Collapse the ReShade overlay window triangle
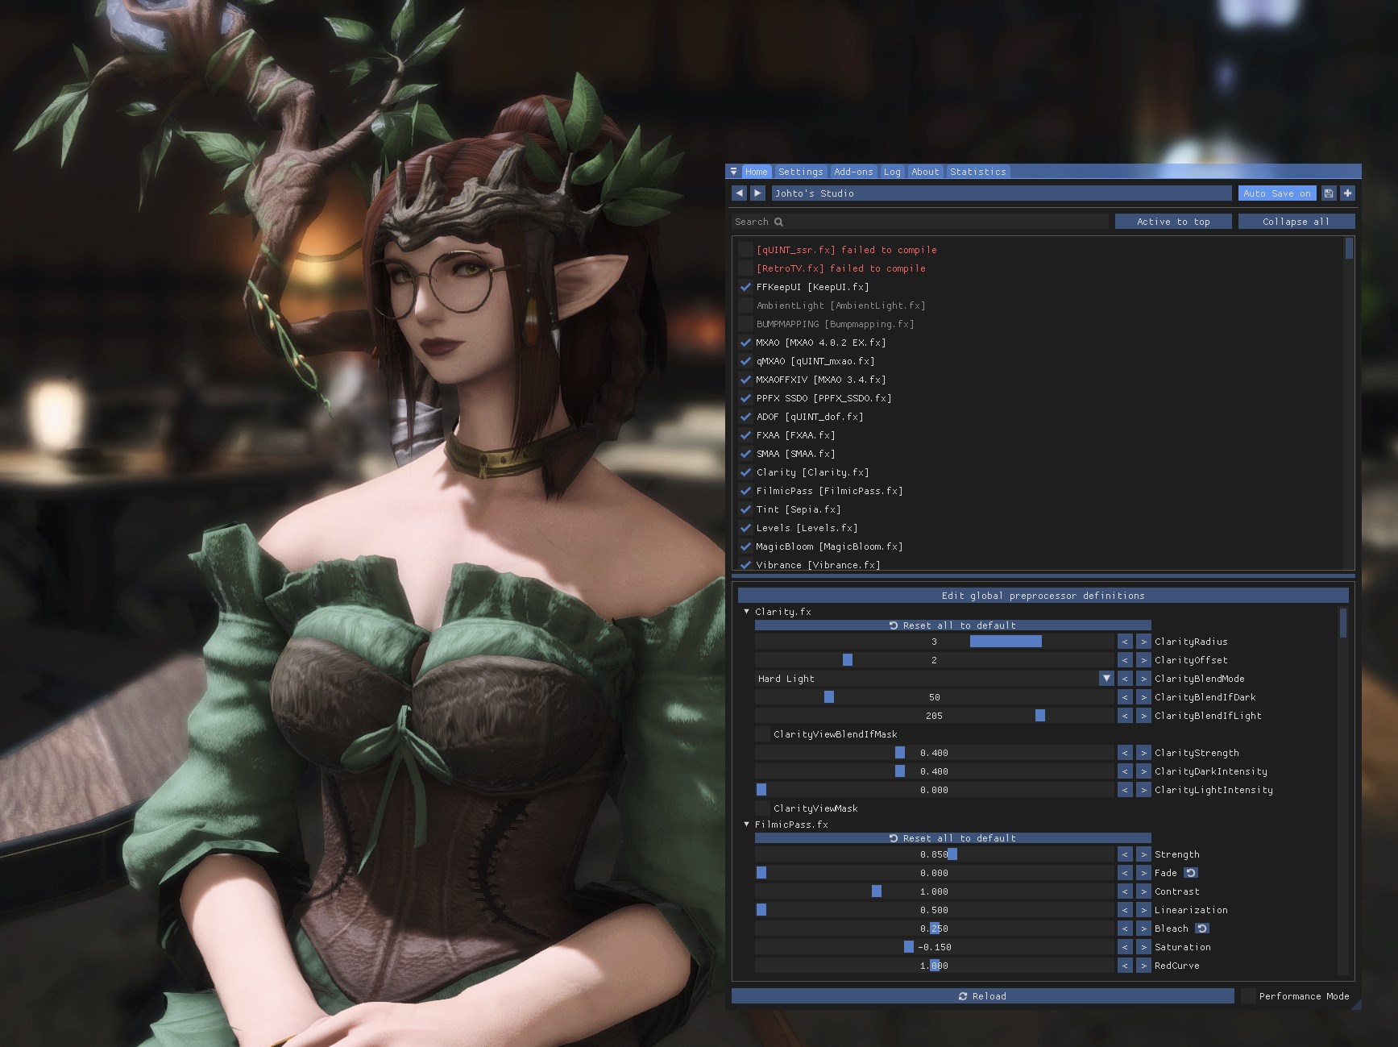The image size is (1398, 1047). (x=733, y=172)
